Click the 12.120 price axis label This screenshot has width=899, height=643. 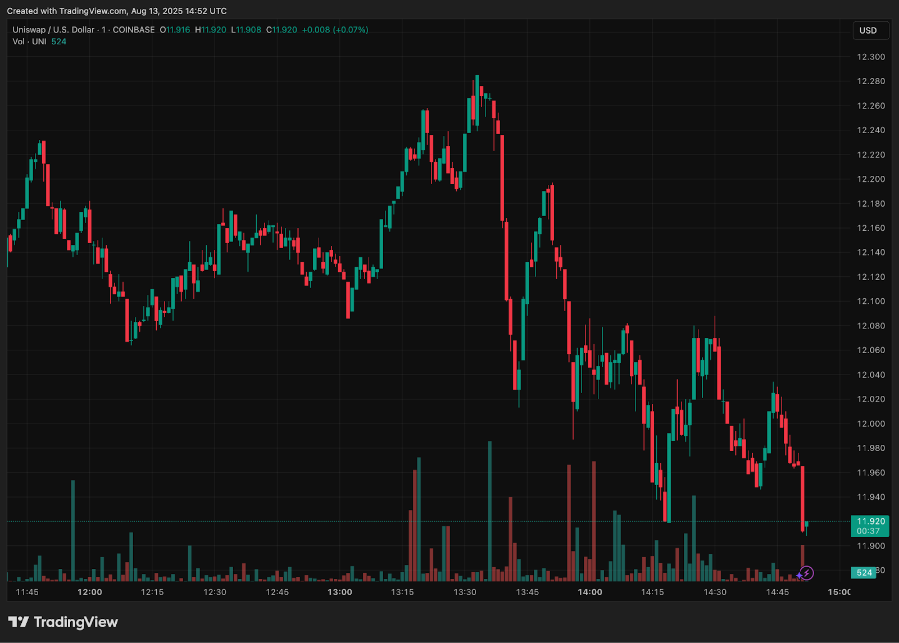[x=871, y=277]
